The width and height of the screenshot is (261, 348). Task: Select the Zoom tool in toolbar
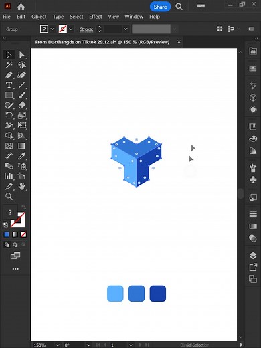9,197
